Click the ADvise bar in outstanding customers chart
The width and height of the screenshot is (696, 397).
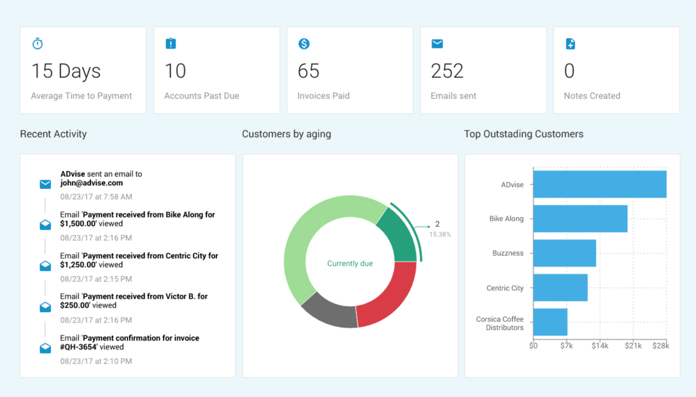point(599,184)
